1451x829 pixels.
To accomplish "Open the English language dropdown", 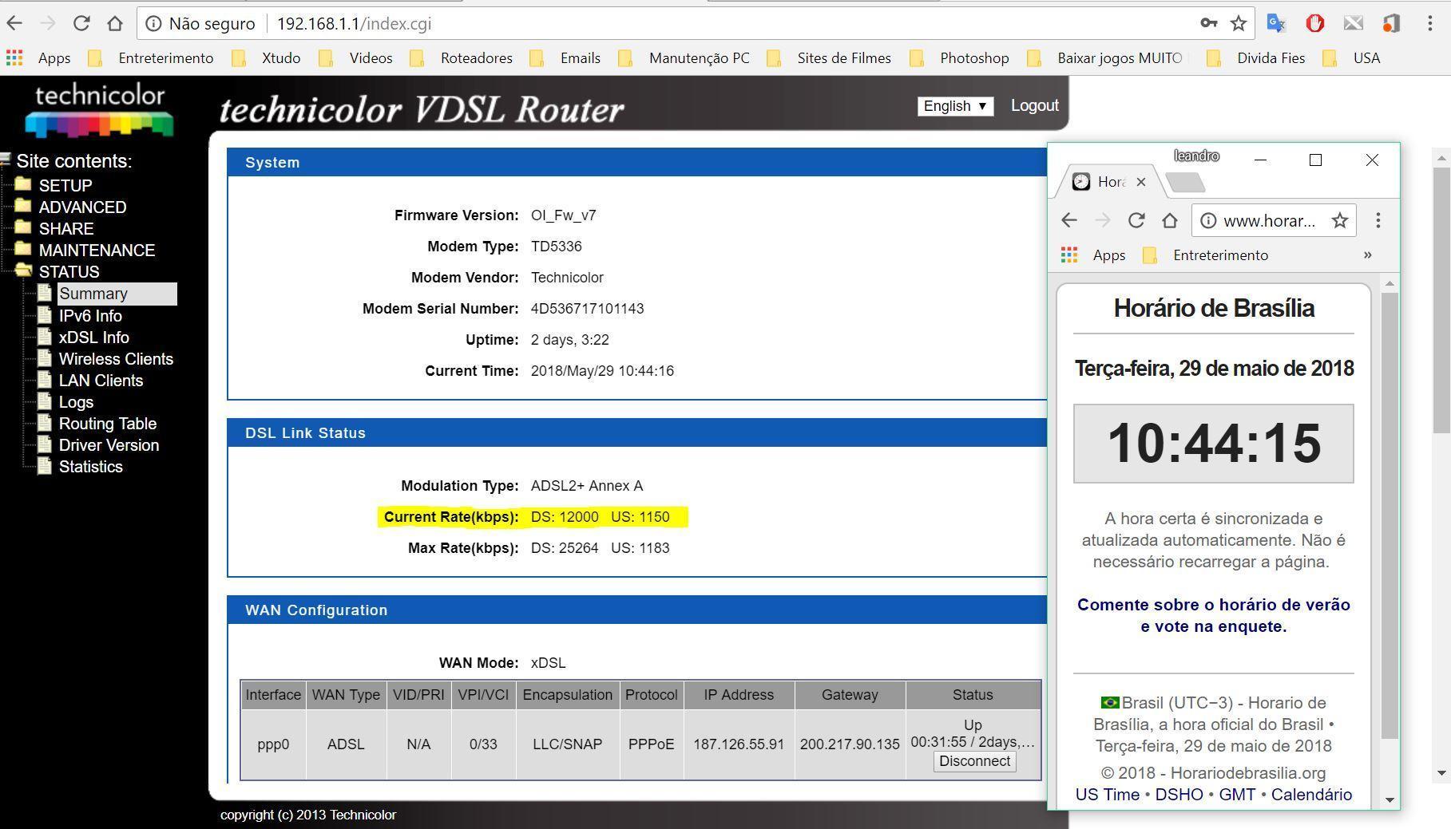I will (955, 106).
